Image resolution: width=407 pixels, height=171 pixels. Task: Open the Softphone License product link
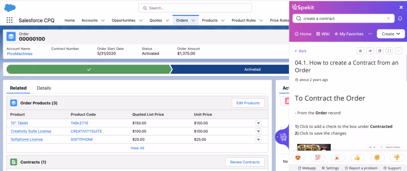click(x=27, y=139)
